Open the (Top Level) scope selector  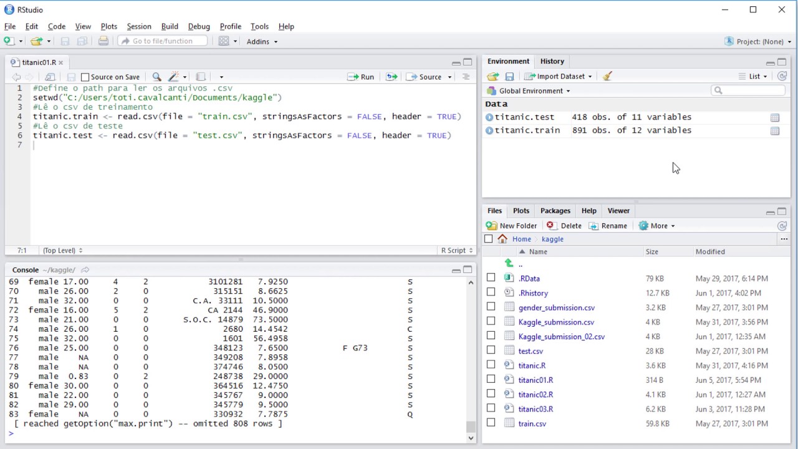(x=62, y=250)
